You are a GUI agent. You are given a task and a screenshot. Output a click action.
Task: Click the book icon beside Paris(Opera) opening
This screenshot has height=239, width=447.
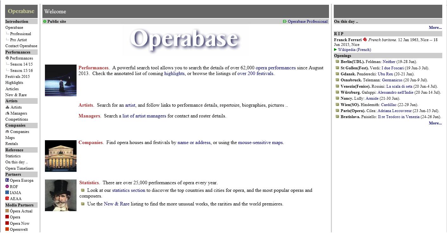pyautogui.click(x=338, y=110)
